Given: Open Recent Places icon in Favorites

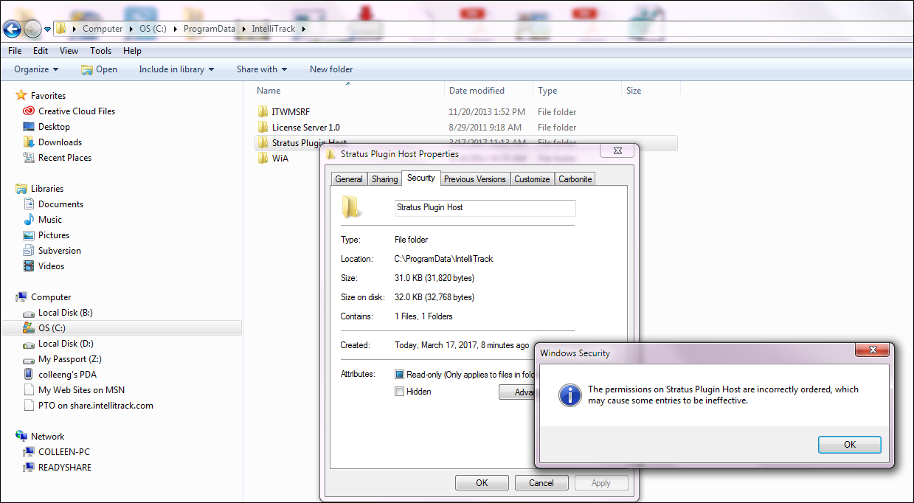Looking at the screenshot, I should [x=29, y=158].
